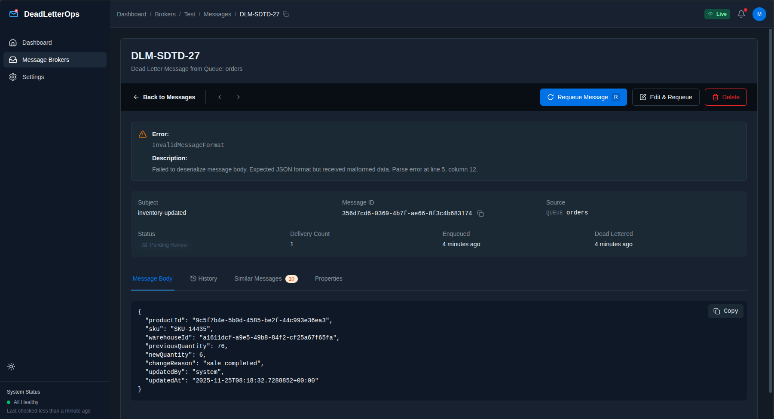Select Message Brokers in the sidebar

(46, 59)
